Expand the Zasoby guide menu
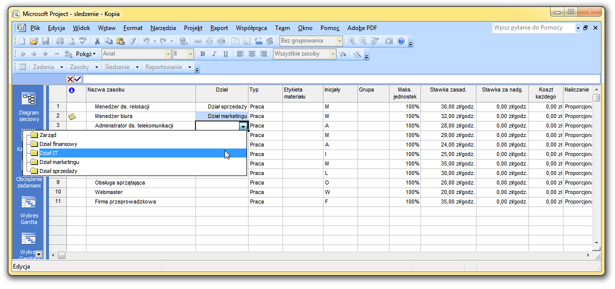 click(83, 67)
